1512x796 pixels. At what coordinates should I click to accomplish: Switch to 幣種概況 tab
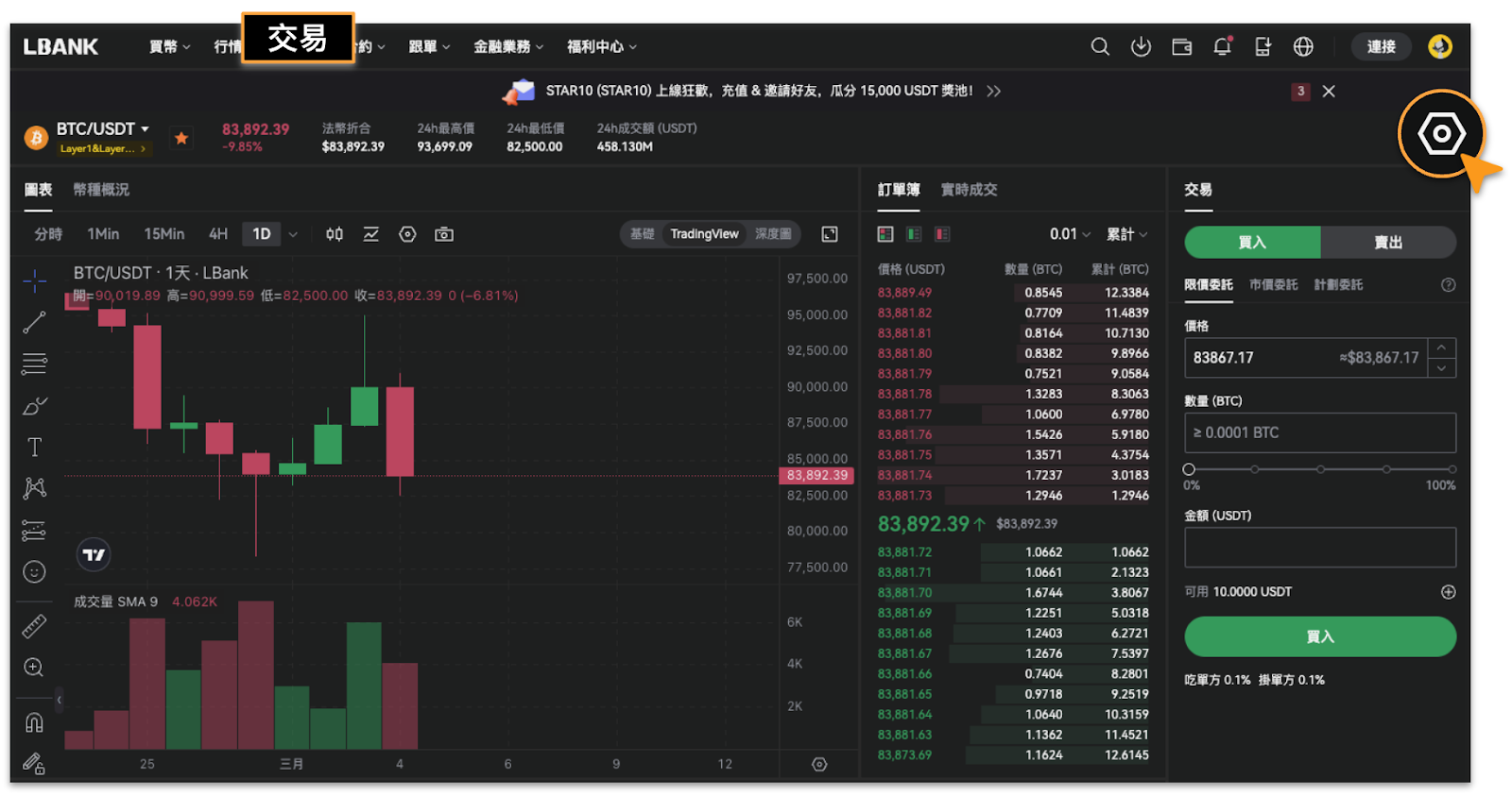pos(101,190)
